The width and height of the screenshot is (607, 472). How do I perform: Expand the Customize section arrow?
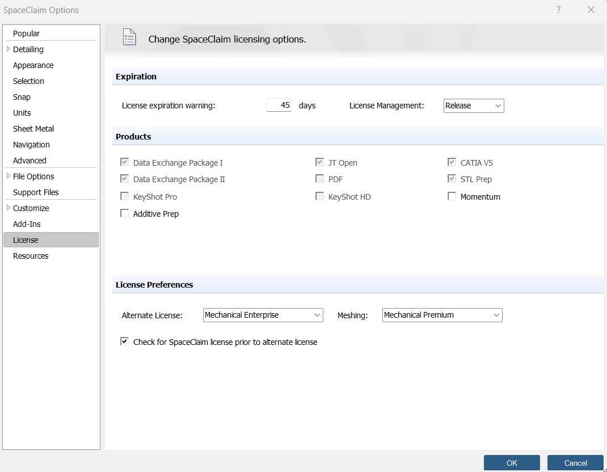click(x=8, y=208)
